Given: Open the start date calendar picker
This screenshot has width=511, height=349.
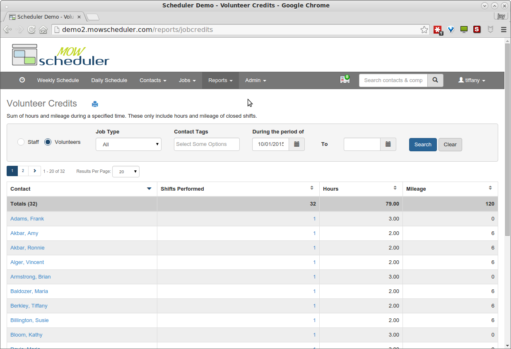Looking at the screenshot, I should pyautogui.click(x=296, y=144).
